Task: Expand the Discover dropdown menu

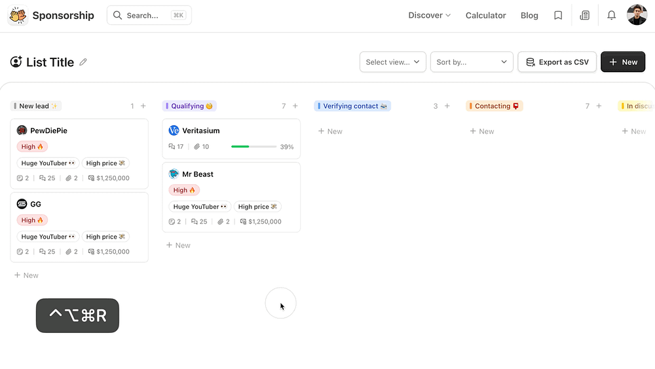Action: click(430, 16)
